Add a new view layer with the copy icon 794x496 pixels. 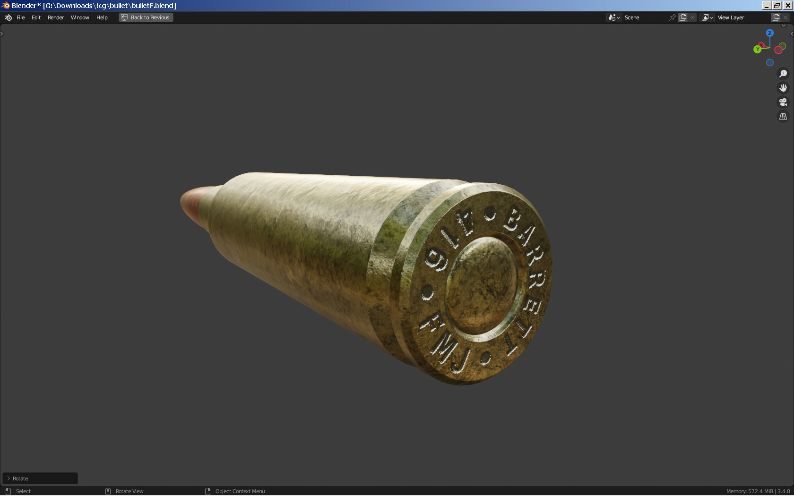click(x=776, y=17)
